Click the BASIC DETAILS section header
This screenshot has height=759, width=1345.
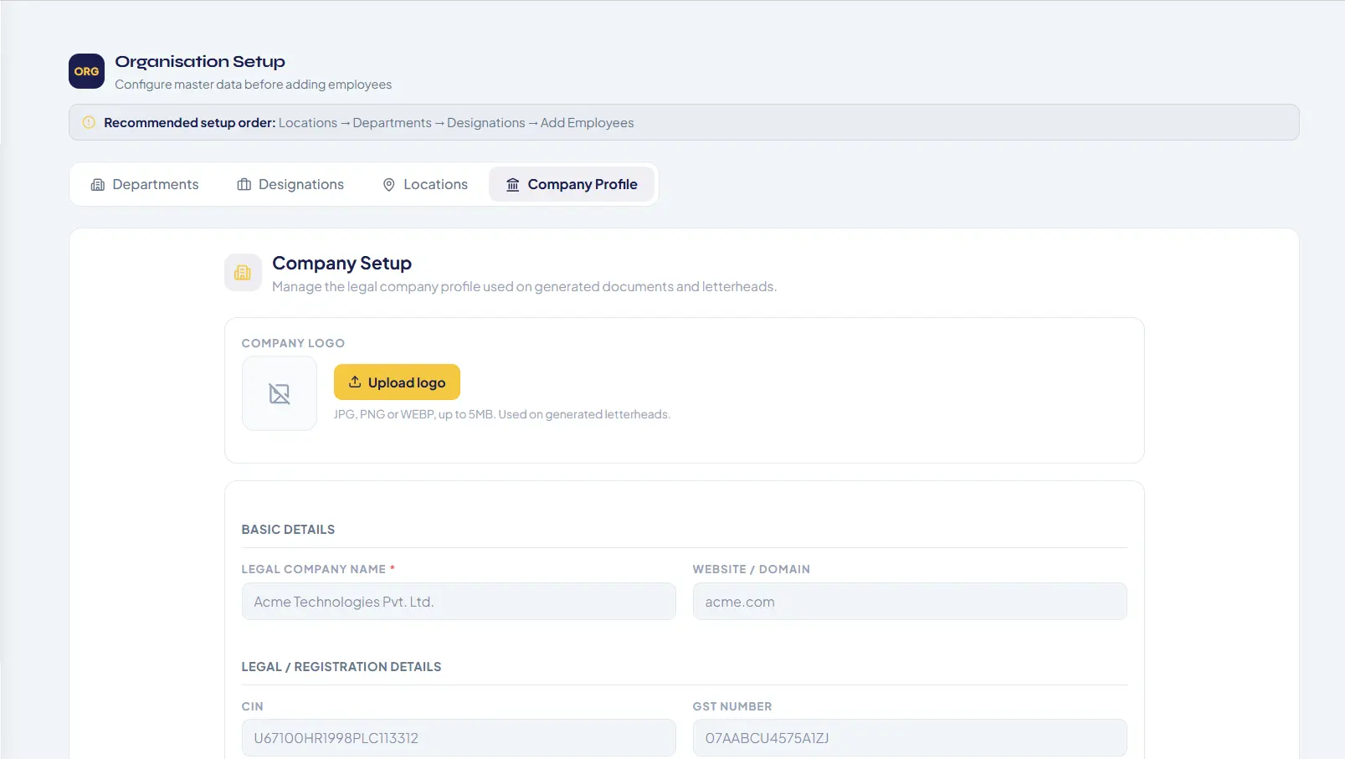point(288,530)
